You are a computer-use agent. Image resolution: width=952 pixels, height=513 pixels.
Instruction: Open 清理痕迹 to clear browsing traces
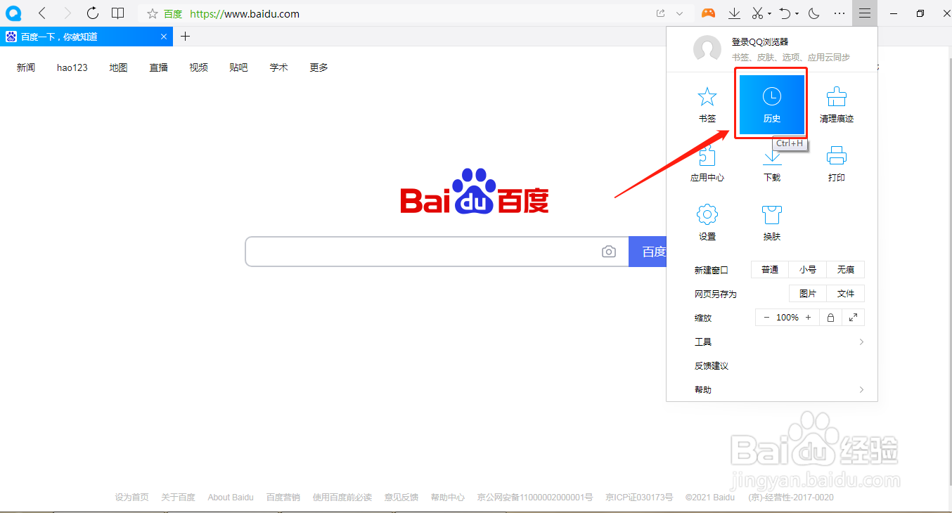(x=836, y=104)
